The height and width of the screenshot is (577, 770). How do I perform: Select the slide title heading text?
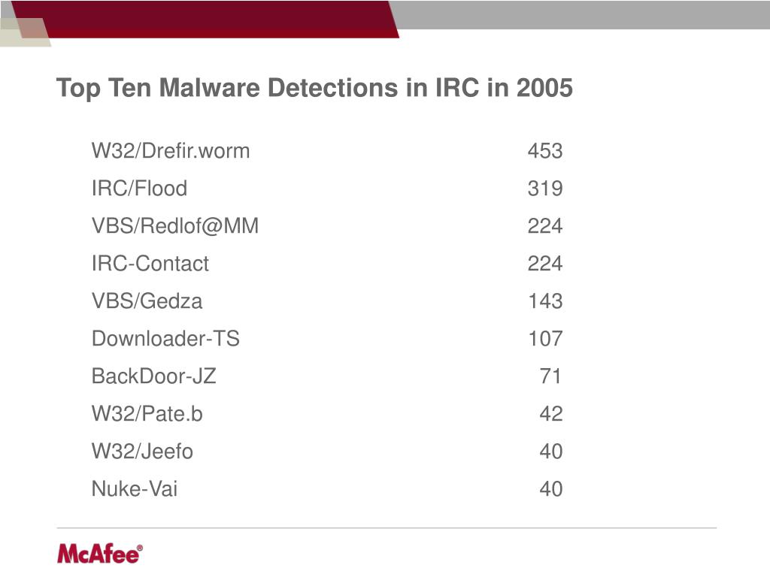(314, 89)
